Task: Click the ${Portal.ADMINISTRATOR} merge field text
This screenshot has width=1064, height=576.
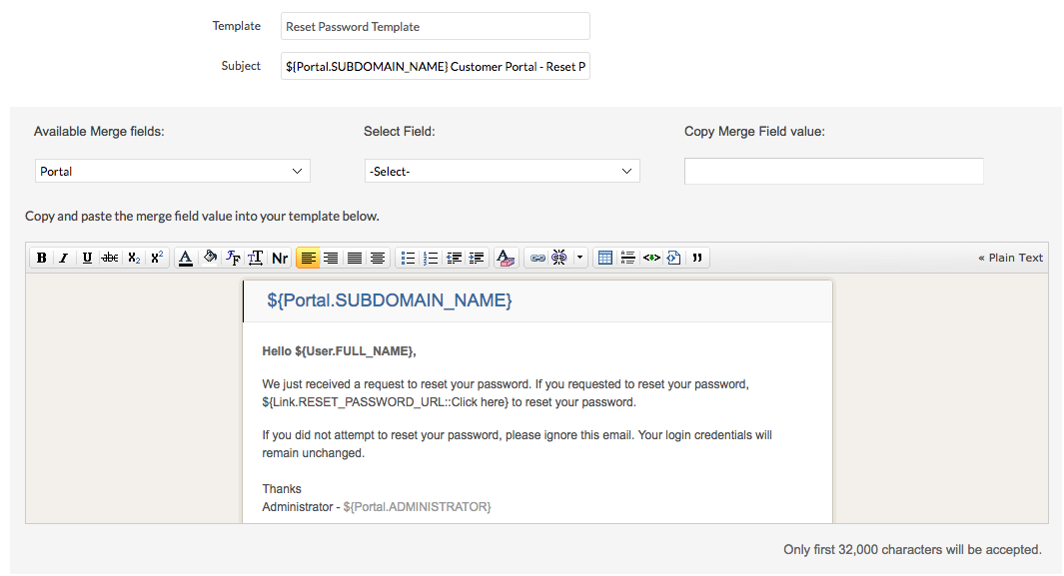Action: [x=418, y=507]
